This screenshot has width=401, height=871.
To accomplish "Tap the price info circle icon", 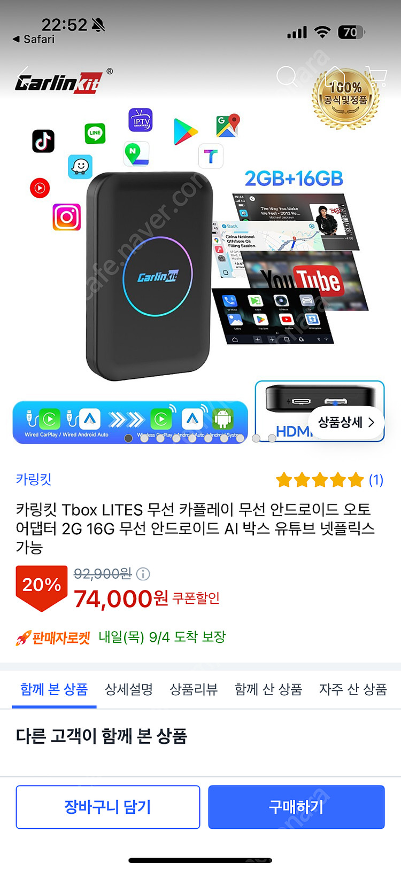I will 143,574.
